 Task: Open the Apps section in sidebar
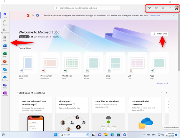click(5, 39)
